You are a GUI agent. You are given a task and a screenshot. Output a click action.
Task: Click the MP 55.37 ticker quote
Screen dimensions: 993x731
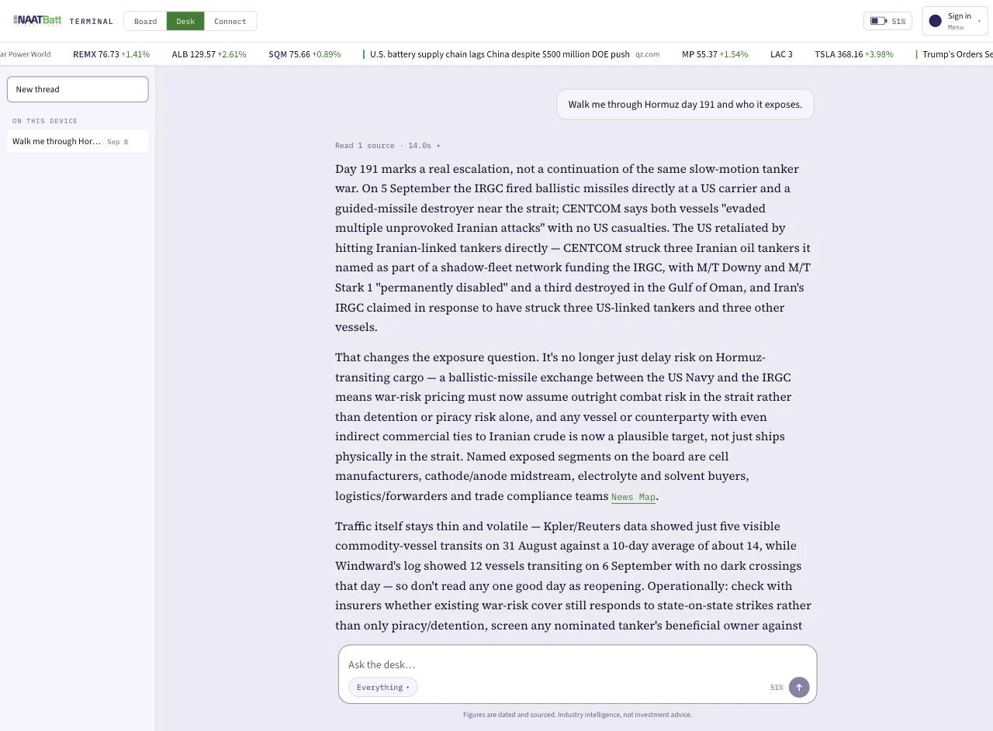coord(714,54)
